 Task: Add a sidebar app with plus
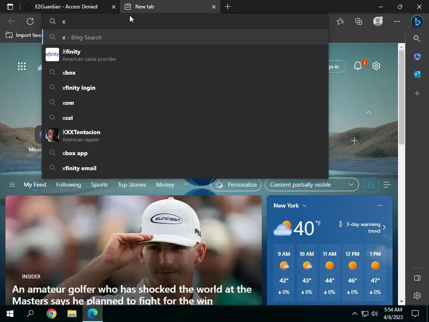point(417,93)
